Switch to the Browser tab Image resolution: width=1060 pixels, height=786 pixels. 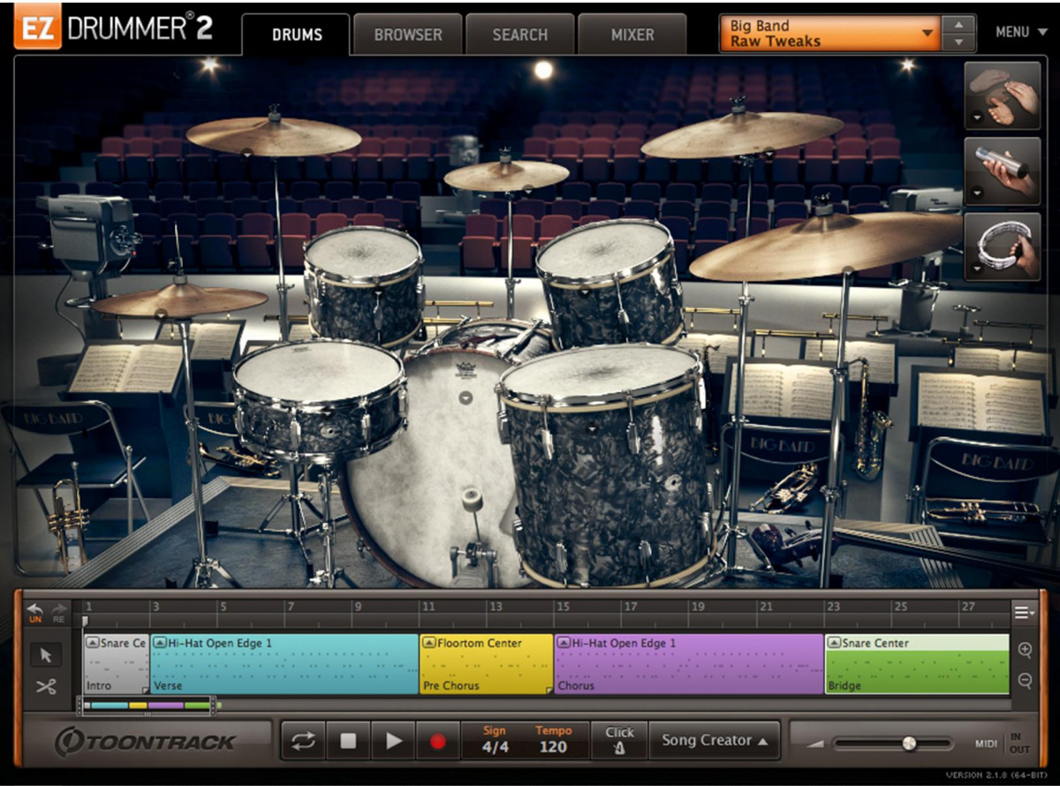point(407,34)
